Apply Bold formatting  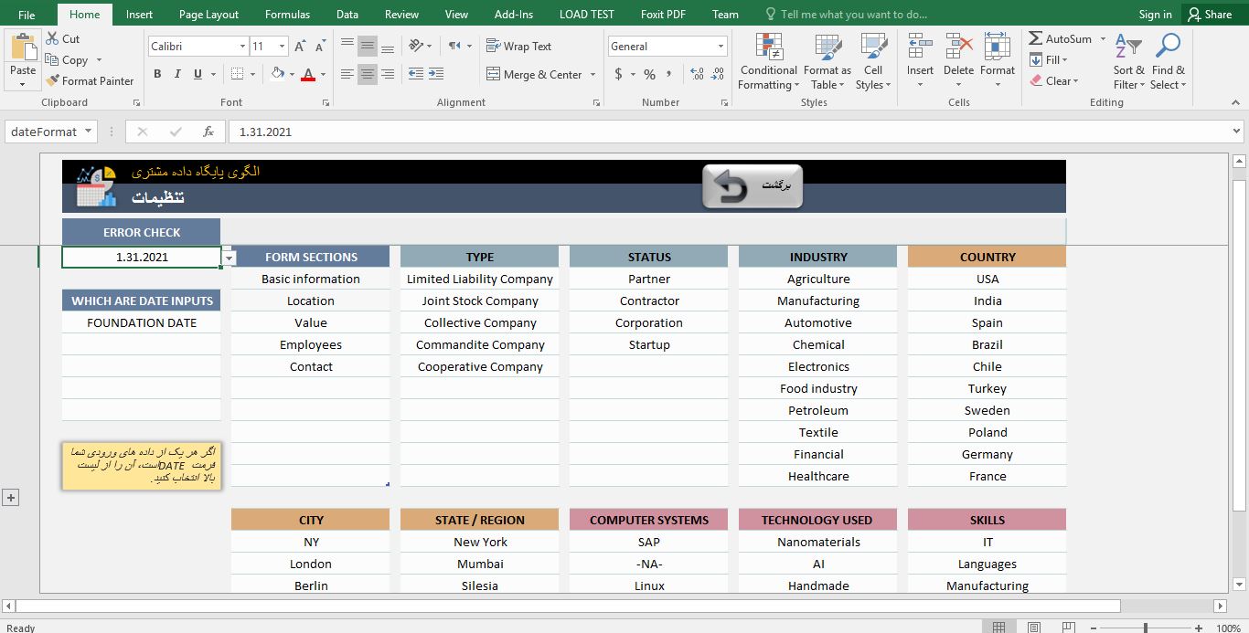click(157, 74)
